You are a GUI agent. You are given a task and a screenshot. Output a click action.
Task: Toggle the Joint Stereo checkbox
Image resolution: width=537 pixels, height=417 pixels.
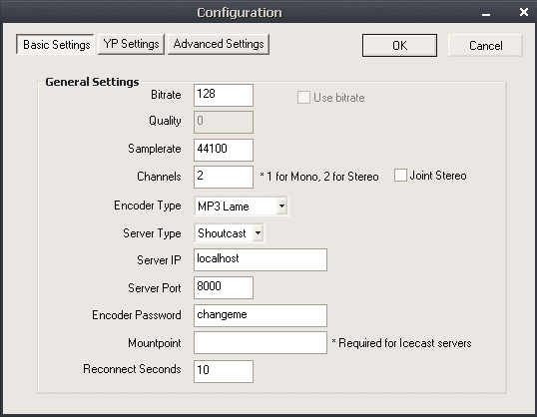click(400, 175)
